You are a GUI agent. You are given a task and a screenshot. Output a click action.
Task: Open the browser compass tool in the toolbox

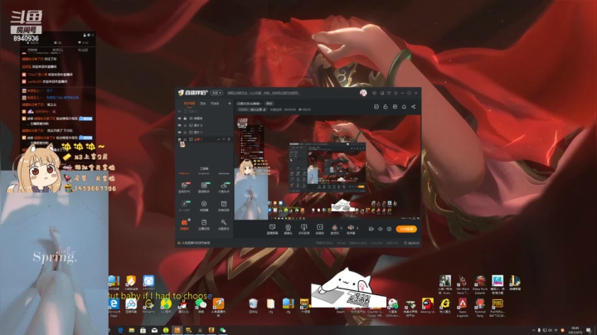tap(204, 206)
